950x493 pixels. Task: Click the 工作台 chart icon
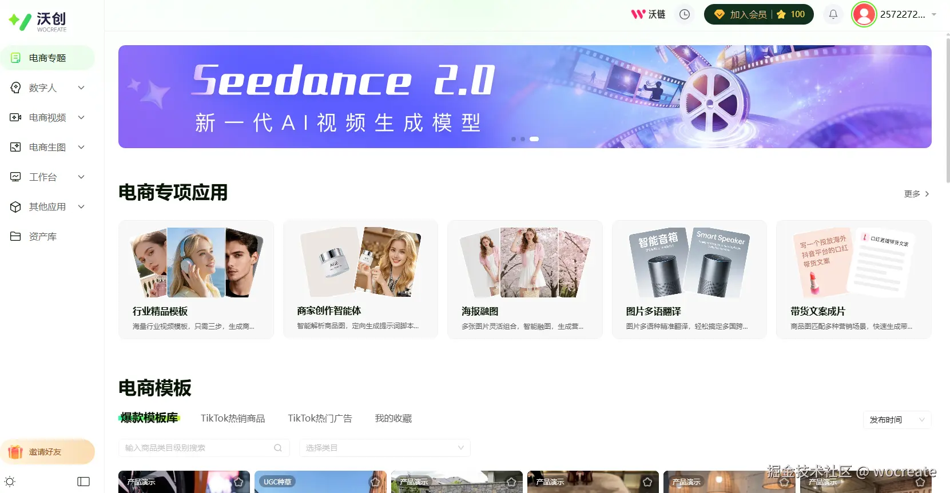[15, 177]
